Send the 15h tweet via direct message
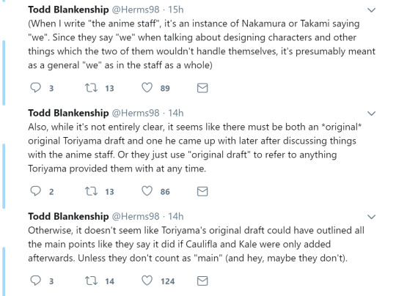 [x=202, y=88]
